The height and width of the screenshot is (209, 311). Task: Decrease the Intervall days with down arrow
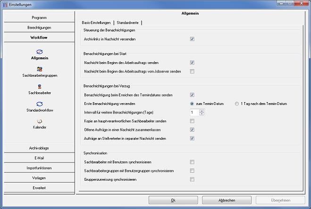pos(202,114)
